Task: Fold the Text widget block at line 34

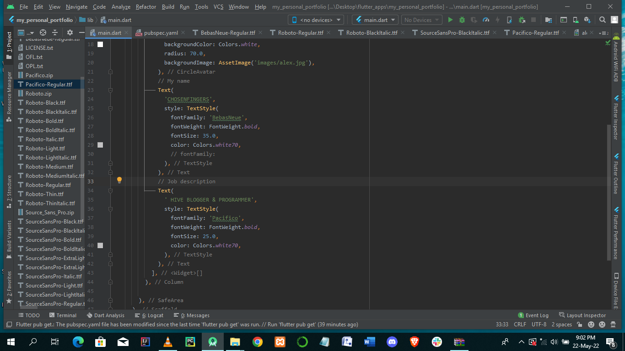Action: [x=110, y=191]
